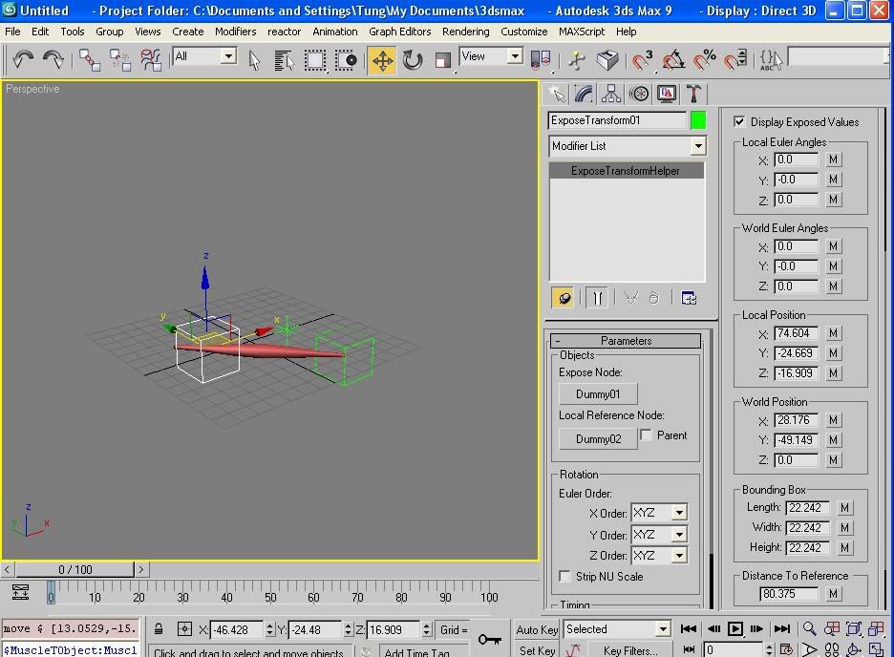This screenshot has height=657, width=894.
Task: Toggle the Selection Lock padlock
Action: (x=159, y=629)
